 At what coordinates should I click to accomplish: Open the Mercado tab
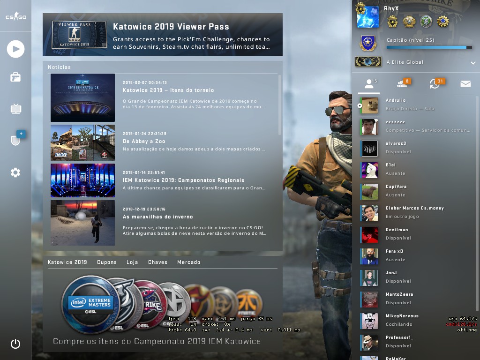click(188, 262)
